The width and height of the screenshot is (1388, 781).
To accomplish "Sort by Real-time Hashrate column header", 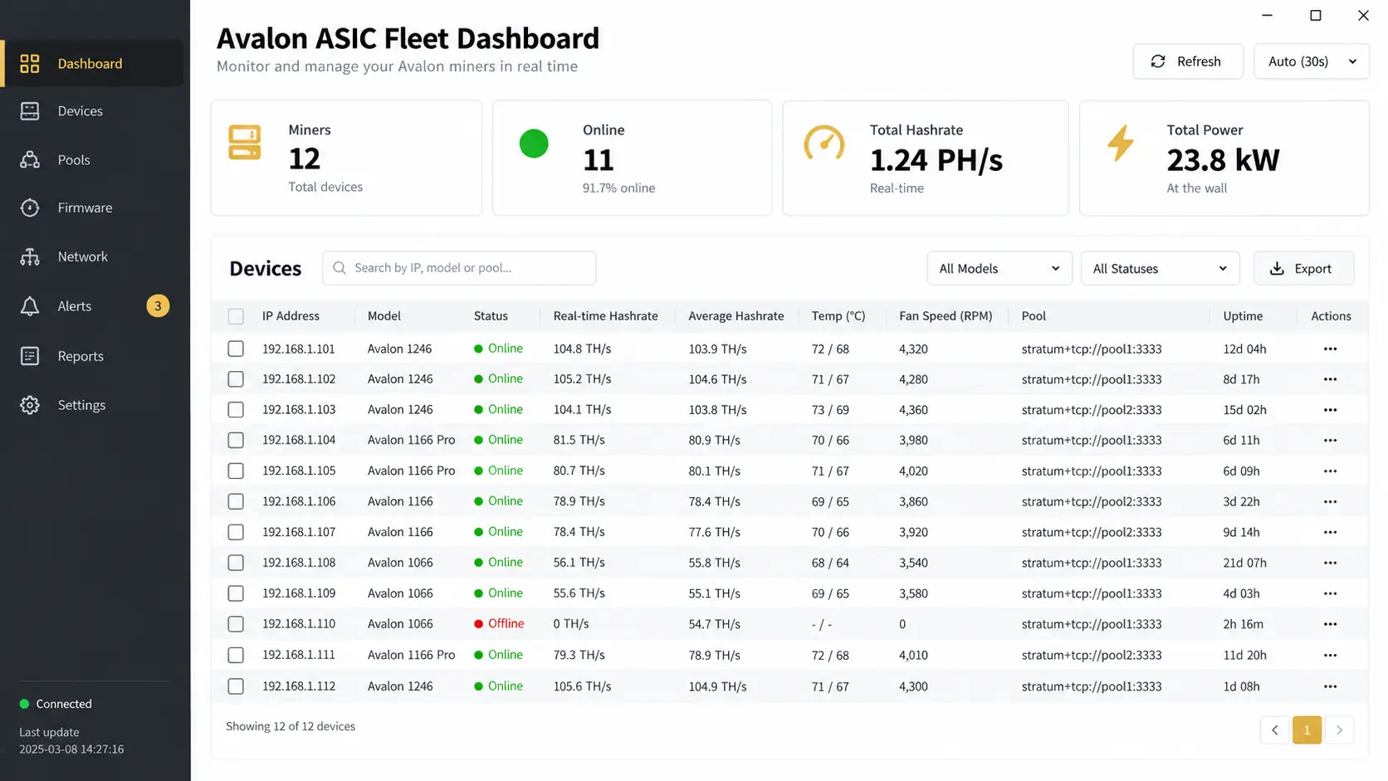I will click(605, 316).
